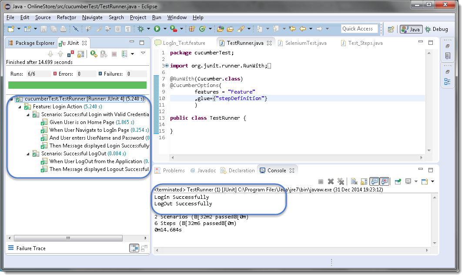The image size is (465, 278).
Task: Select the When User LogOut from the Application step
Action: click(95, 161)
